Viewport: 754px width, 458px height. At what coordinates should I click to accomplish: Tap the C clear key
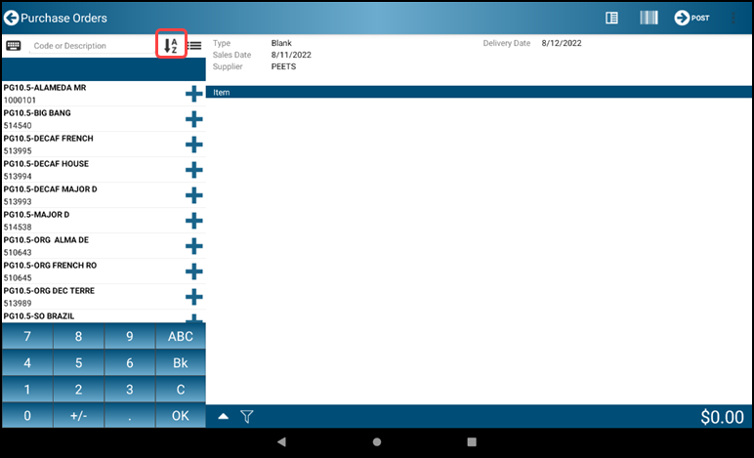181,390
